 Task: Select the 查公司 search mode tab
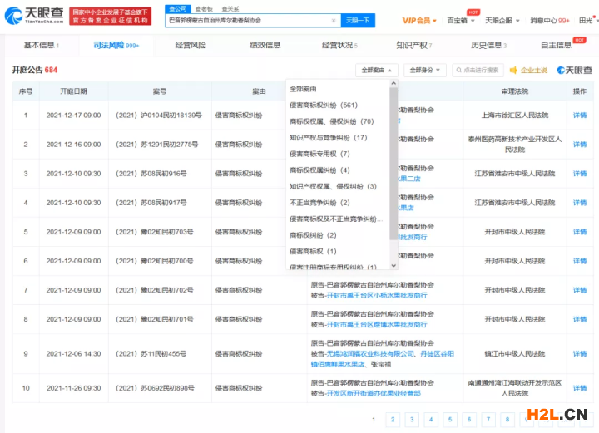click(x=178, y=9)
